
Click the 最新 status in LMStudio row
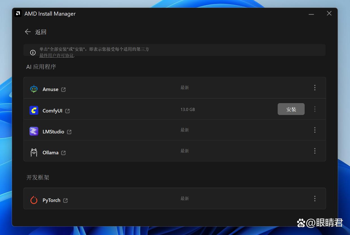pos(185,130)
